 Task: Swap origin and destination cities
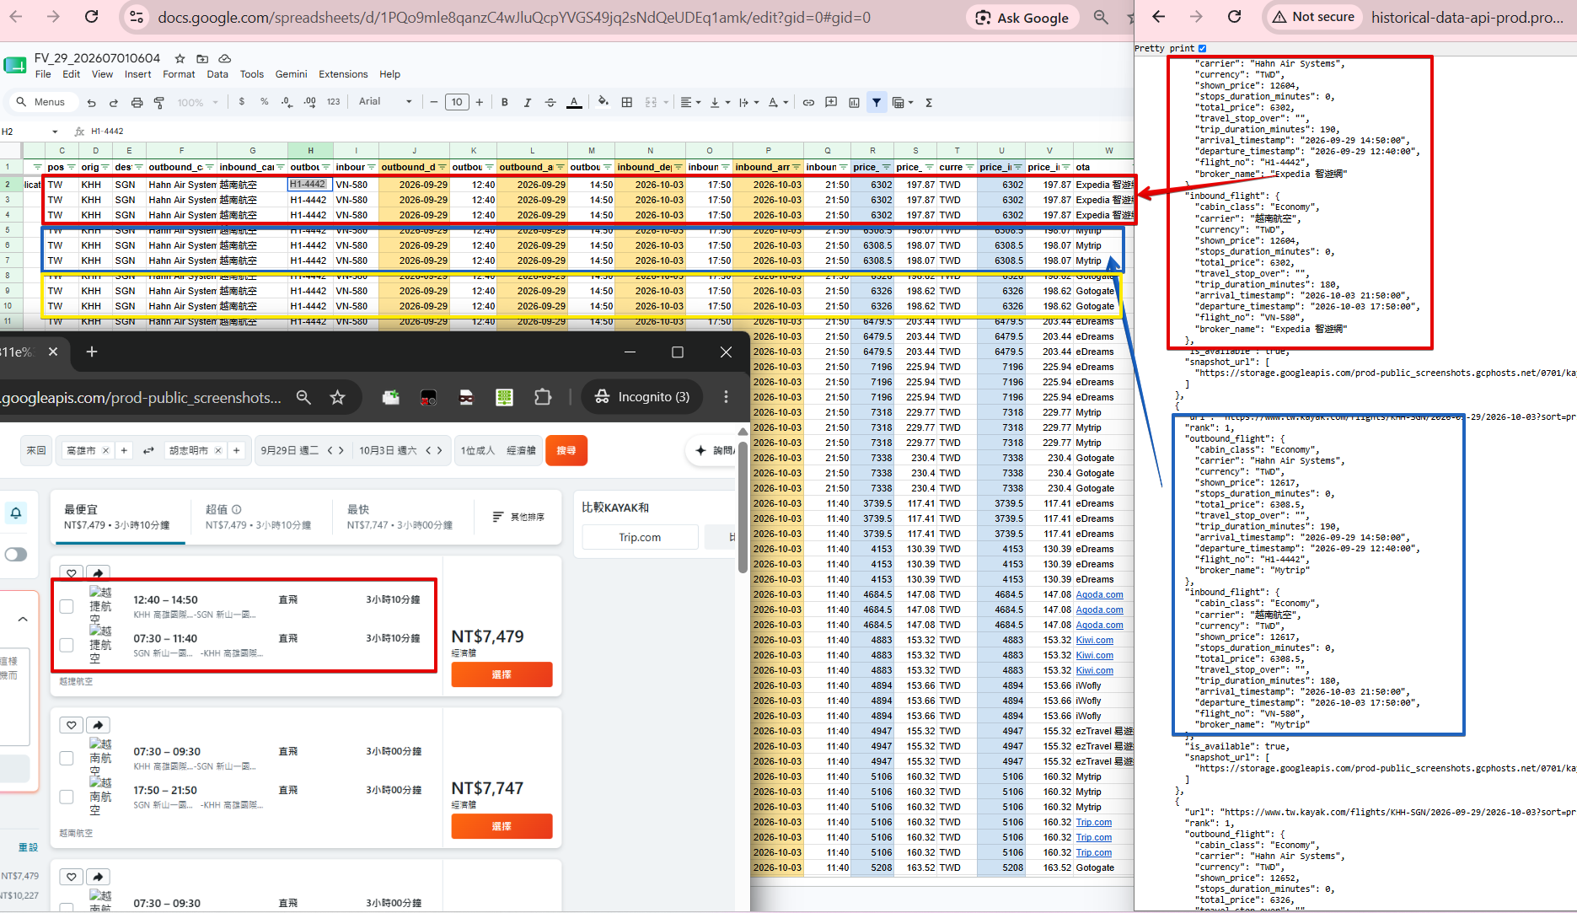click(148, 451)
